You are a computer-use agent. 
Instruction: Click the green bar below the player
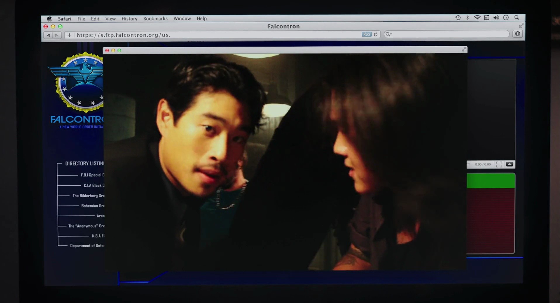tap(491, 181)
